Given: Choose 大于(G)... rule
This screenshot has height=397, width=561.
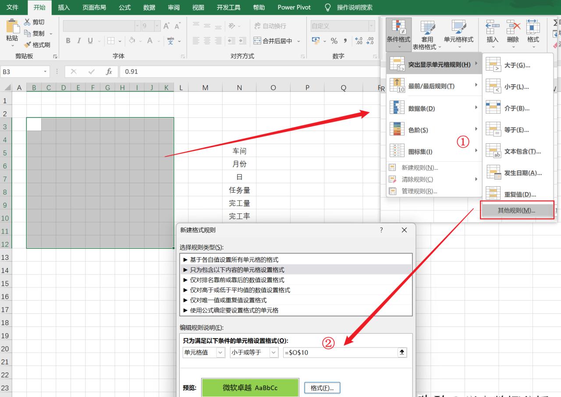Looking at the screenshot, I should point(518,65).
